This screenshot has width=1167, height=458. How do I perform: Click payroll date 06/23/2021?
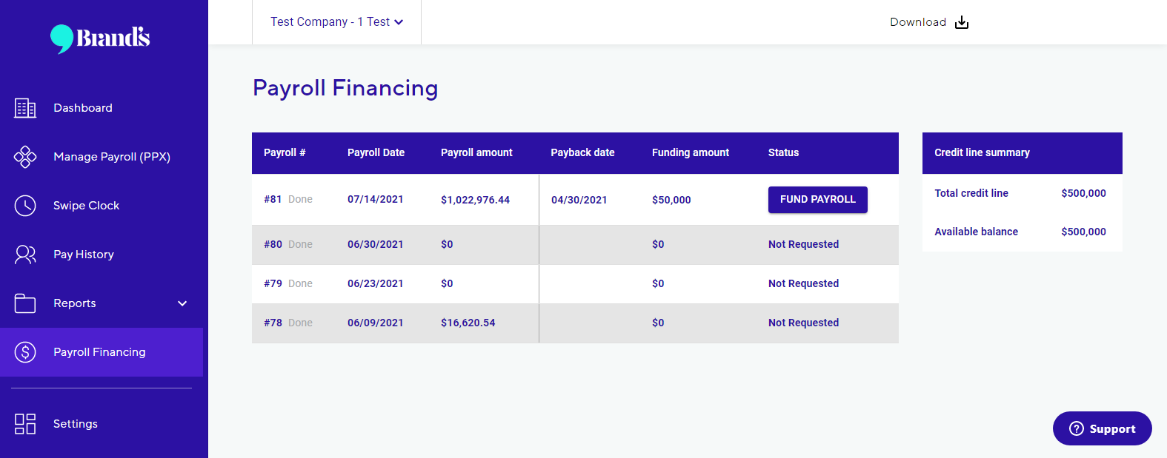tap(376, 283)
